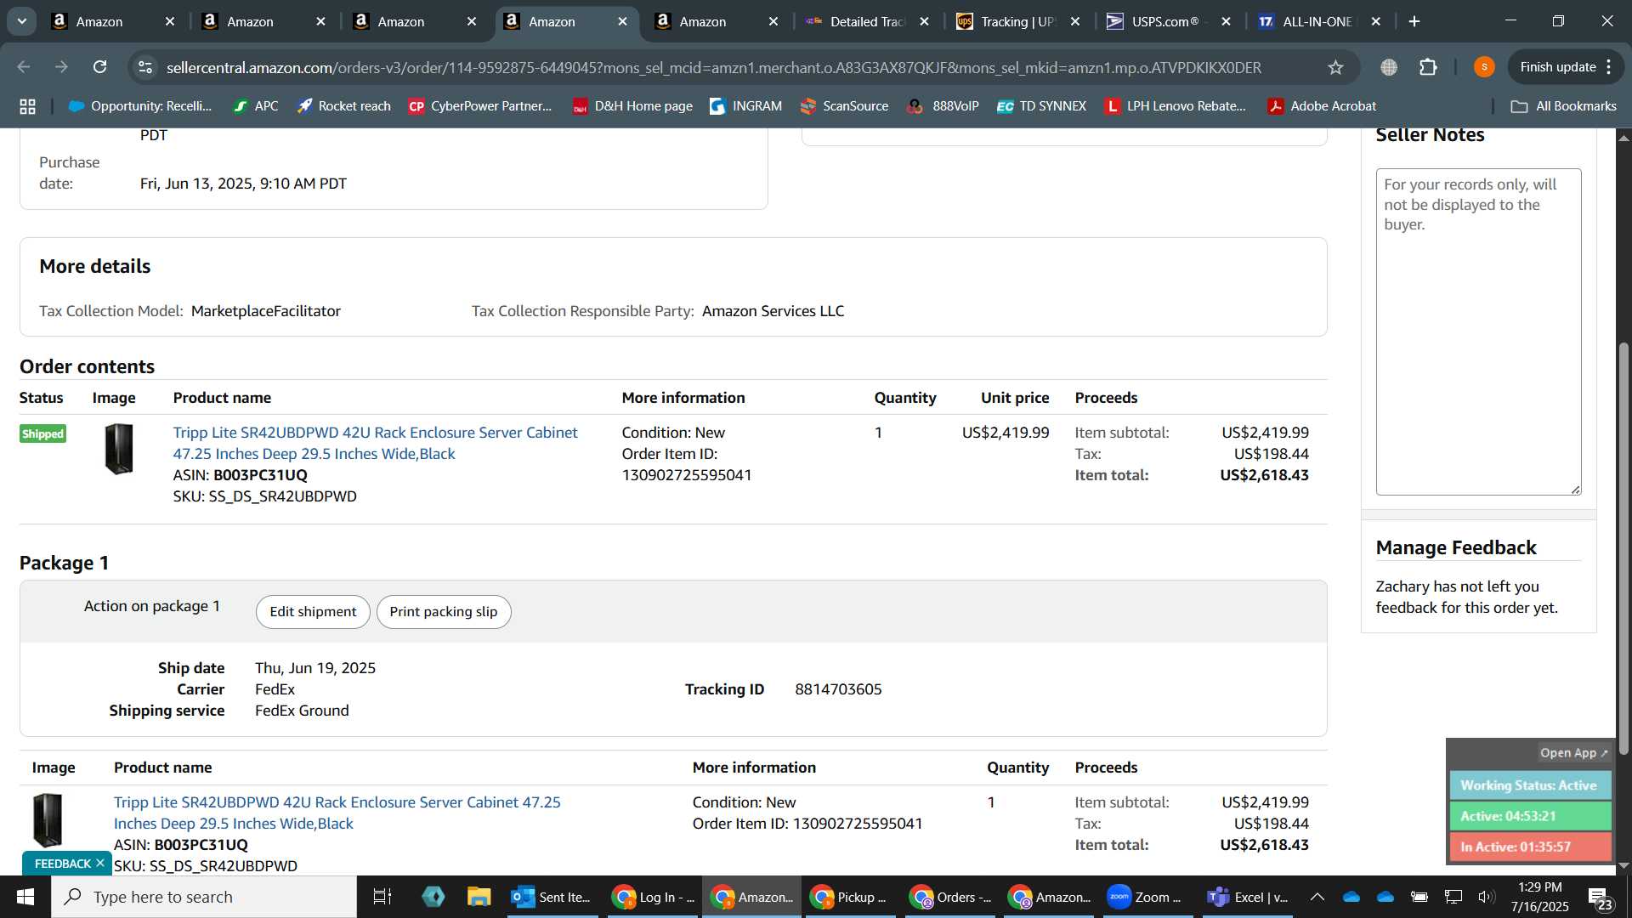This screenshot has height=918, width=1632.
Task: Click the page vertical scrollbar thumb
Action: pos(1623,548)
